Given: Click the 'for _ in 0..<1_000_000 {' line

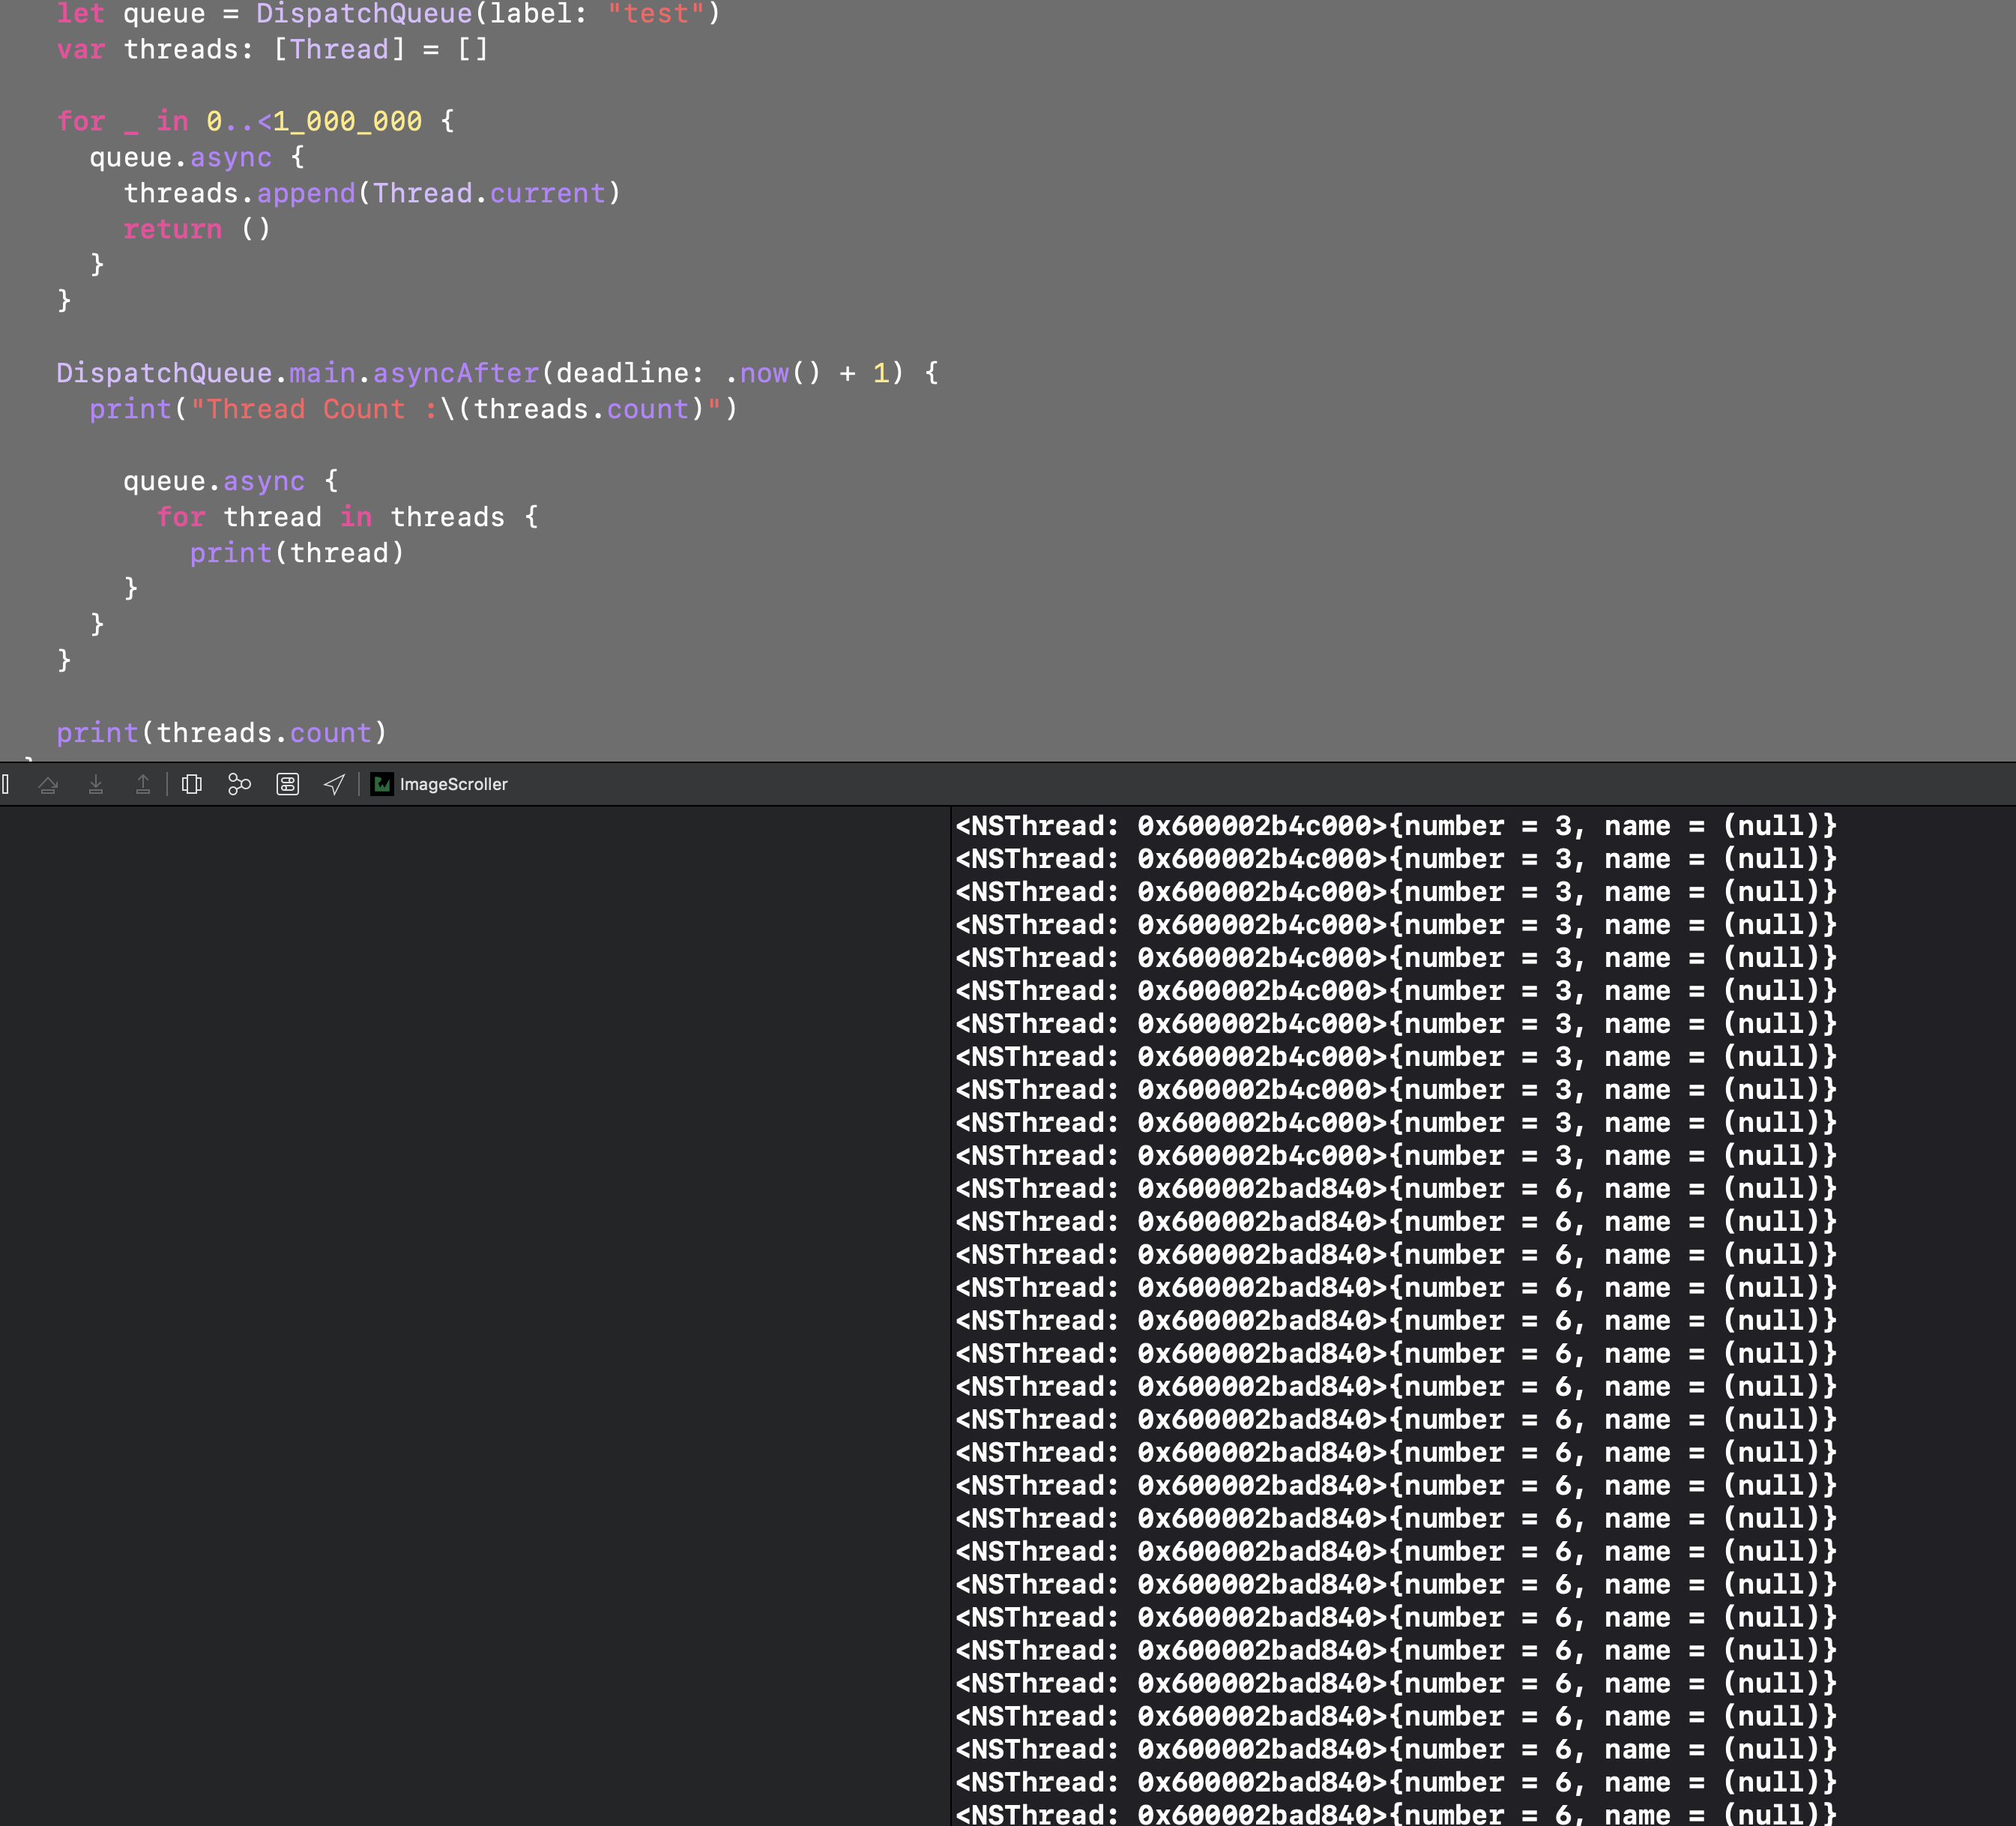Looking at the screenshot, I should tap(256, 121).
